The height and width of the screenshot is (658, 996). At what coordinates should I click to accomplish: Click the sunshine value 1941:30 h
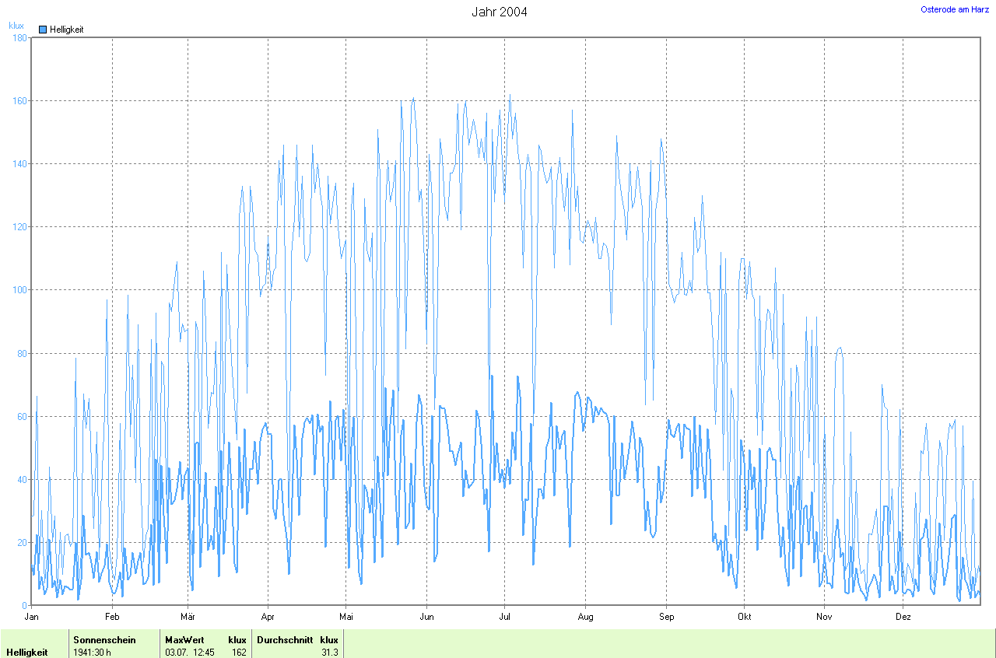point(92,653)
